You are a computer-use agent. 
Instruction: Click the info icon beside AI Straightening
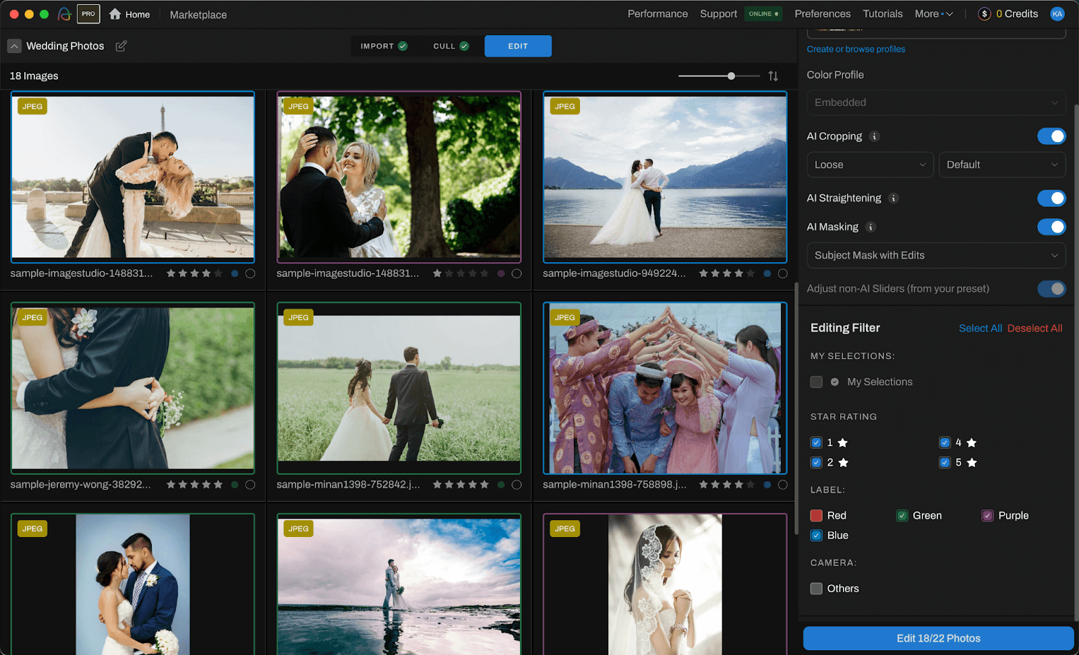click(894, 198)
